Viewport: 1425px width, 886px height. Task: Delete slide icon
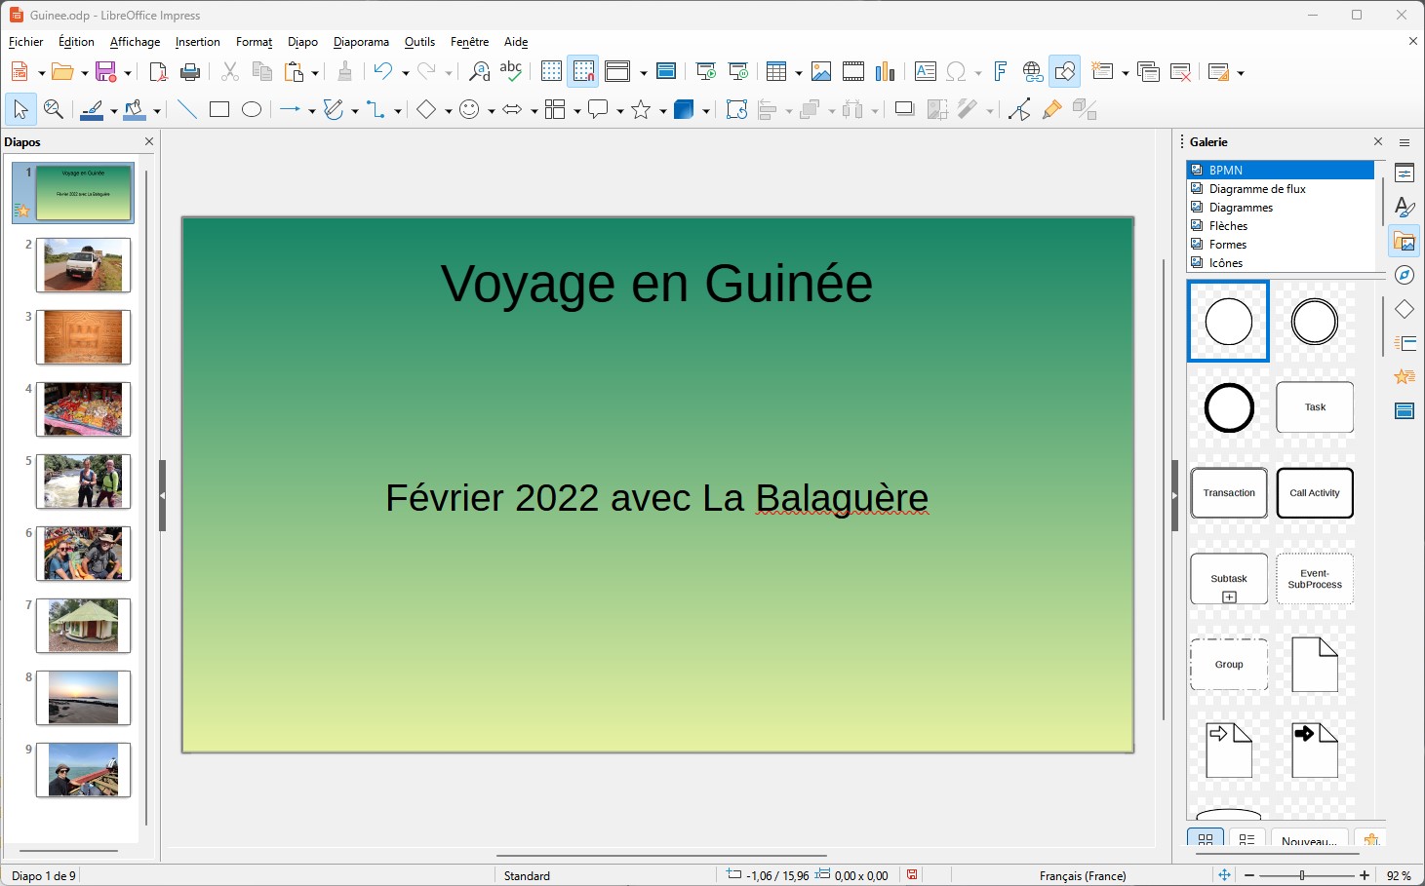(x=1180, y=72)
